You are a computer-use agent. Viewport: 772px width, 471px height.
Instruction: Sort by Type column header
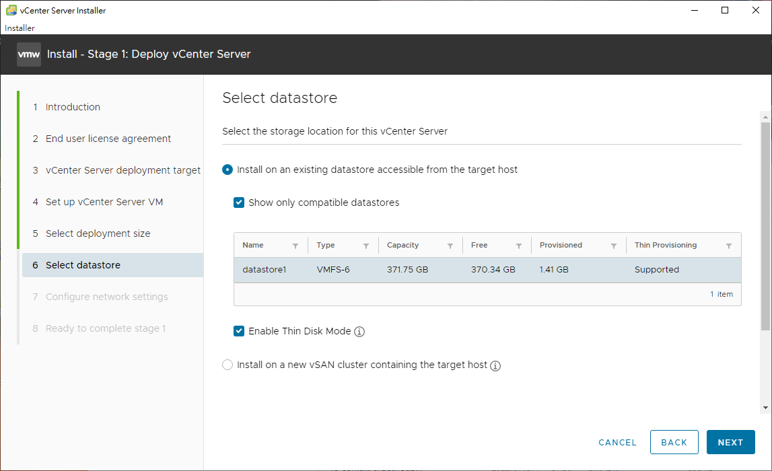click(326, 245)
